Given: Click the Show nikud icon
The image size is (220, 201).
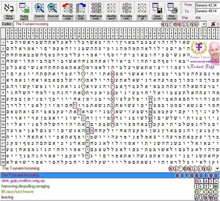Looking at the screenshot, I should point(9,8).
